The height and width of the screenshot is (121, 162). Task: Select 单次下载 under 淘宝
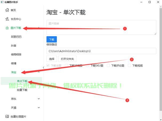22,81
